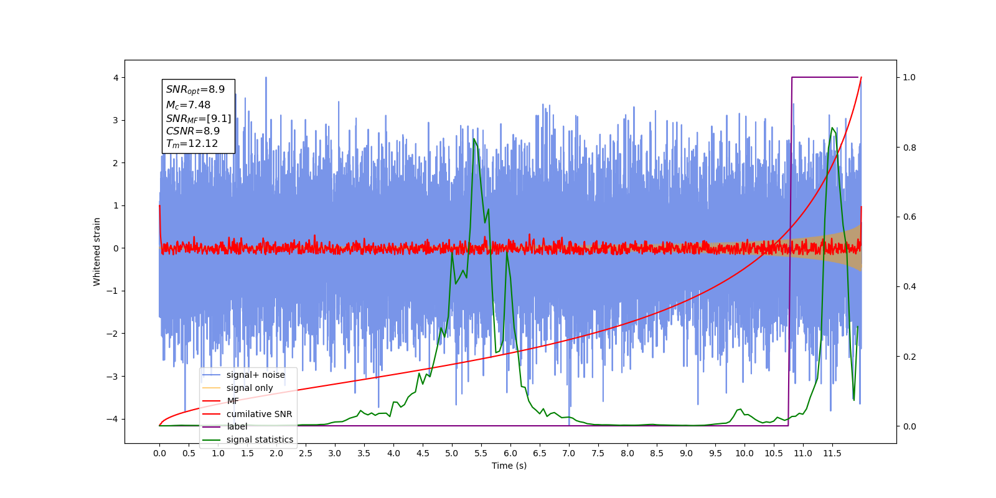Click the 11.5 x-axis tick label
This screenshot has height=498, width=996.
pyautogui.click(x=832, y=453)
